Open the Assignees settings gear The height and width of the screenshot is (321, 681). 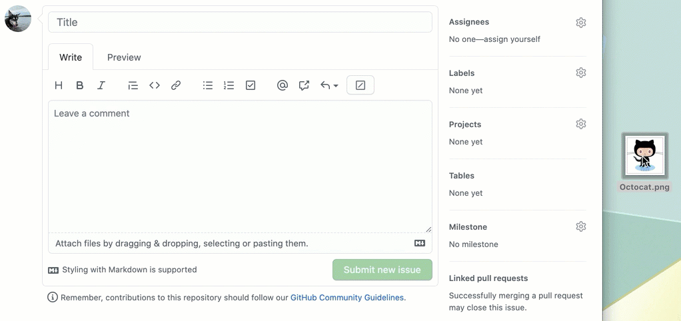tap(581, 23)
